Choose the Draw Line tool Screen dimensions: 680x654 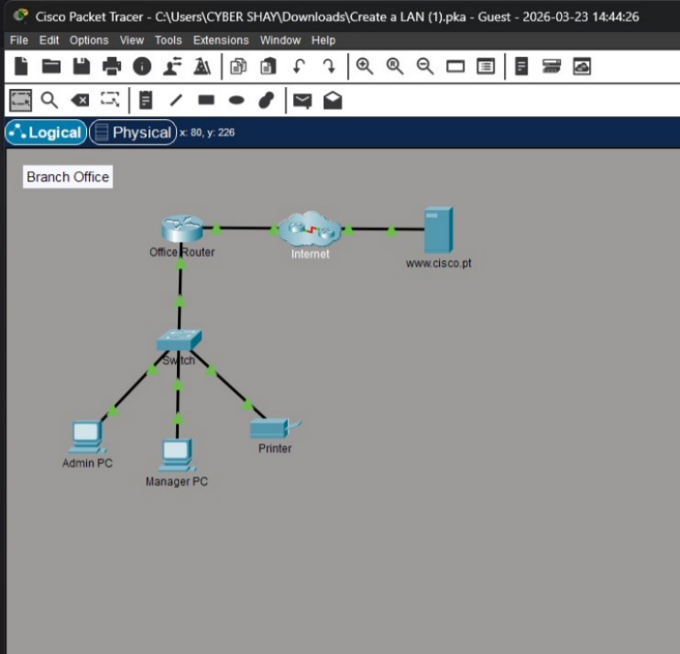(176, 101)
